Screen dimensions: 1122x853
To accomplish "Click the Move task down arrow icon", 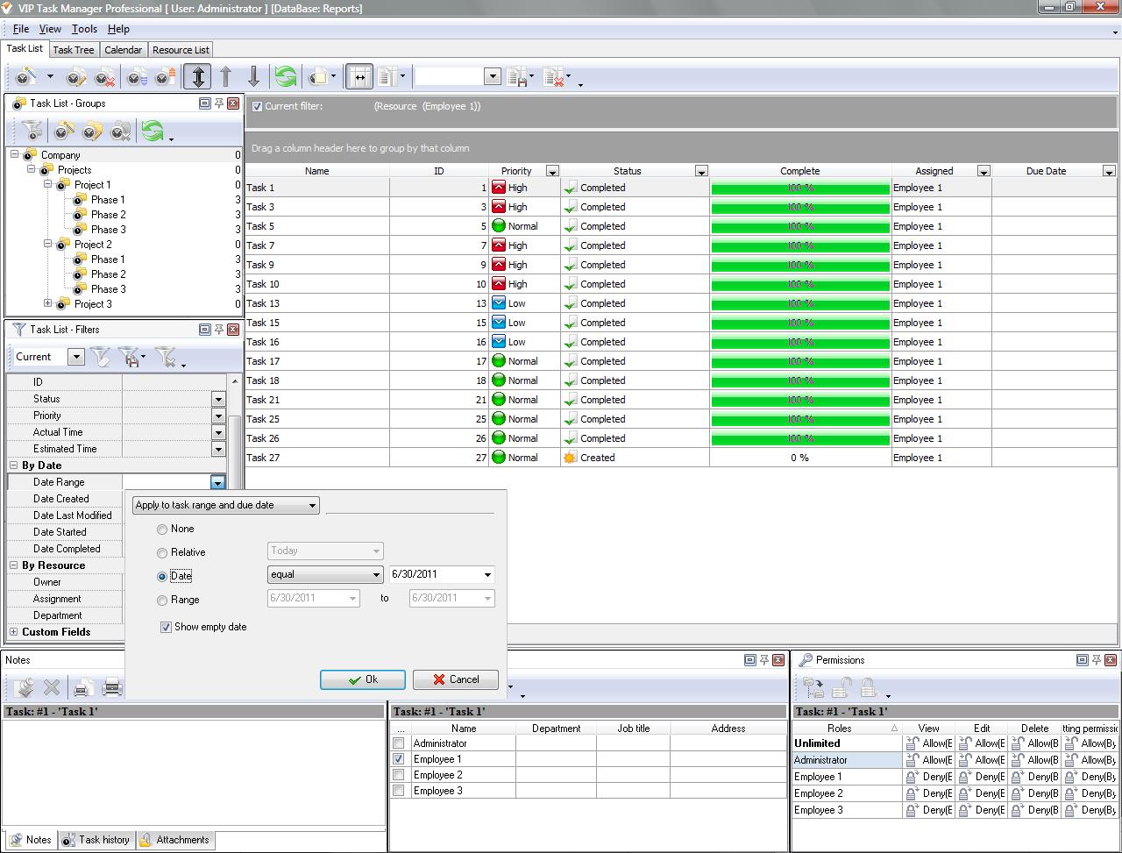I will click(253, 77).
